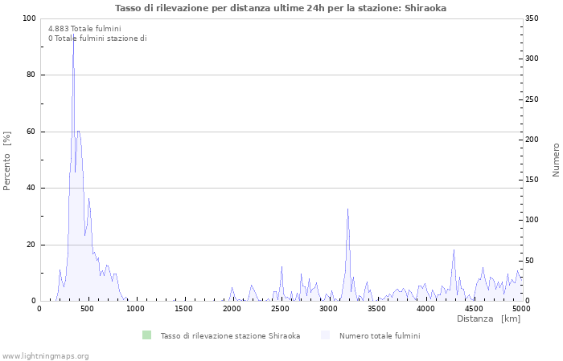Click the 1000 tick on x-axis
The image size is (563, 361).
[135, 308]
